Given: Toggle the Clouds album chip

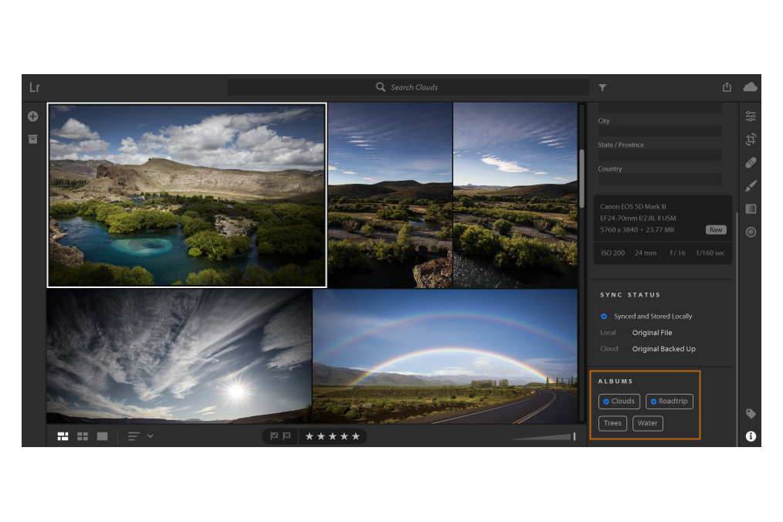Looking at the screenshot, I should pyautogui.click(x=619, y=401).
